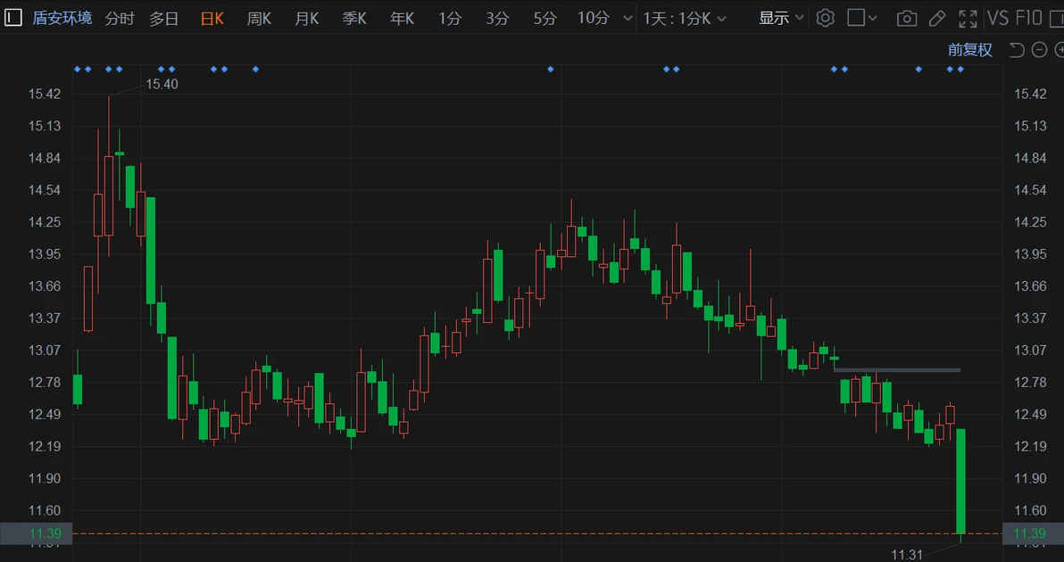1064x562 pixels.
Task: Open the layout square dropdown
Action: [862, 18]
